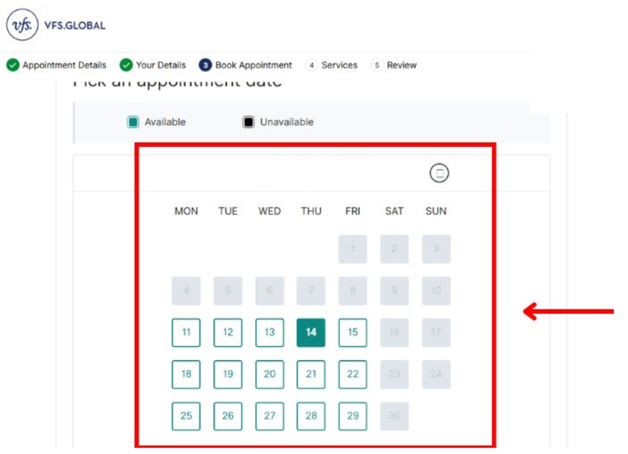Pick the highlighted date 14
The image size is (628, 454).
(x=311, y=332)
